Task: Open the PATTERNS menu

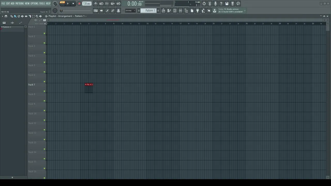Action: 20,3
